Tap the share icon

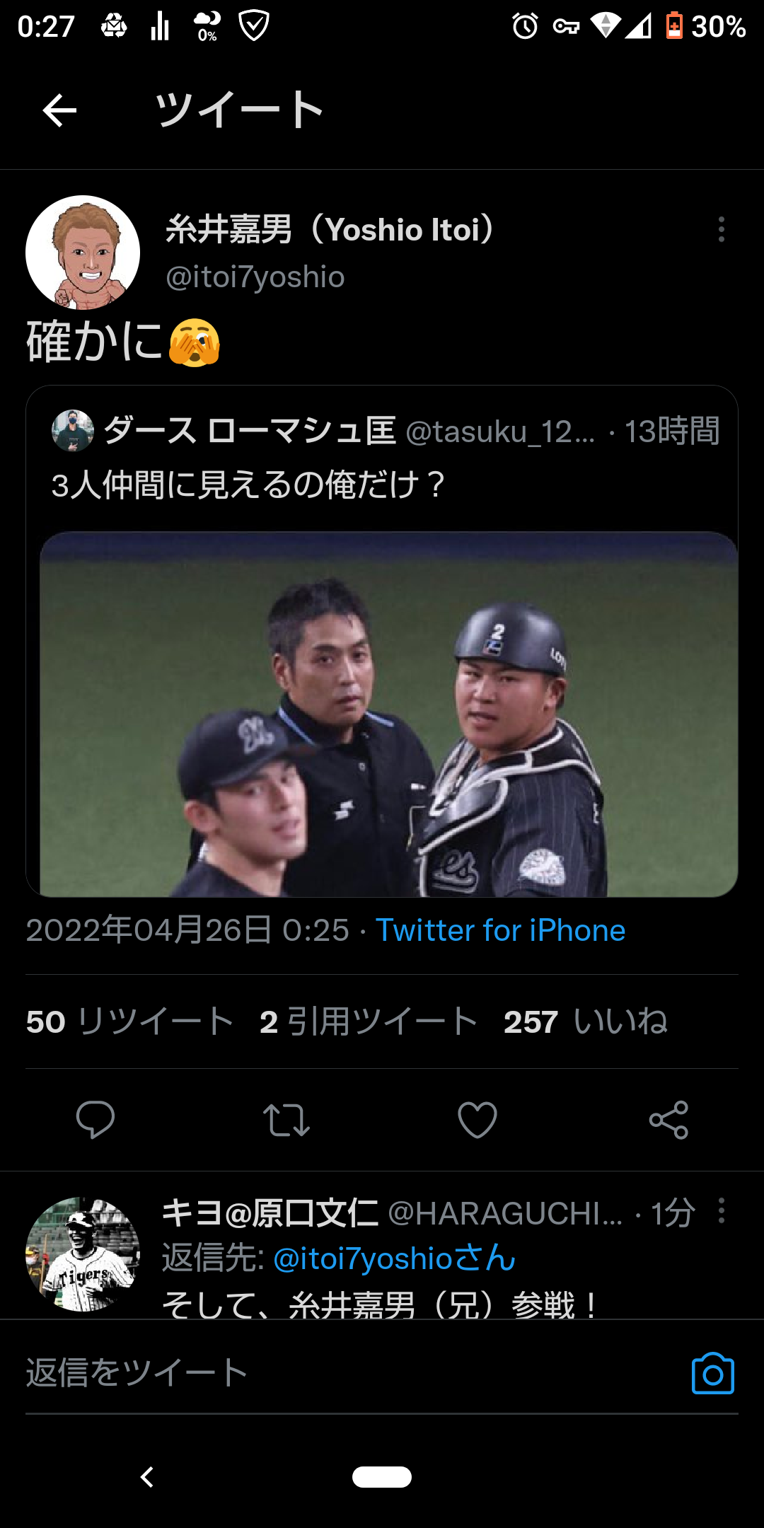[x=668, y=1120]
